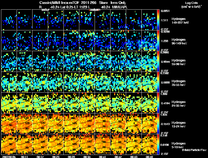Click the Stare text in the title

tap(103, 3)
